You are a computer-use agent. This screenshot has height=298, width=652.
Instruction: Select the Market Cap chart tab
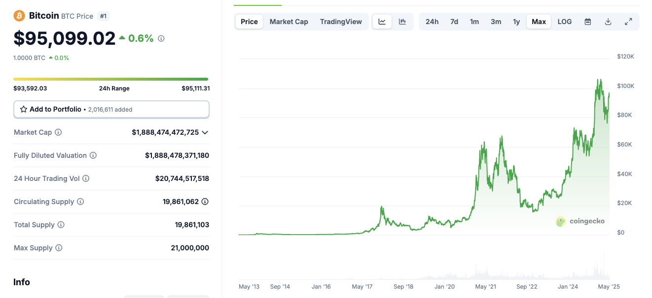289,22
